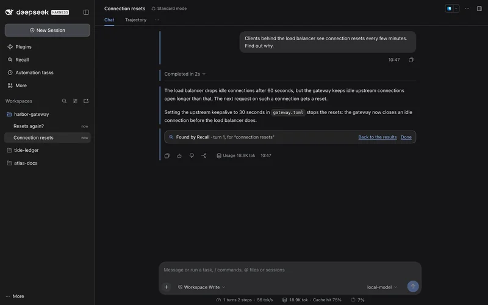Copy the user message
The height and width of the screenshot is (305, 488).
pyautogui.click(x=411, y=60)
